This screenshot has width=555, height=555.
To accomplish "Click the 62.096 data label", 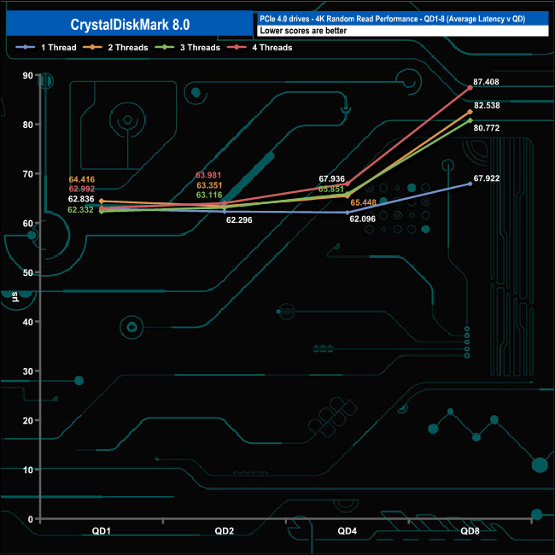I will coord(362,219).
